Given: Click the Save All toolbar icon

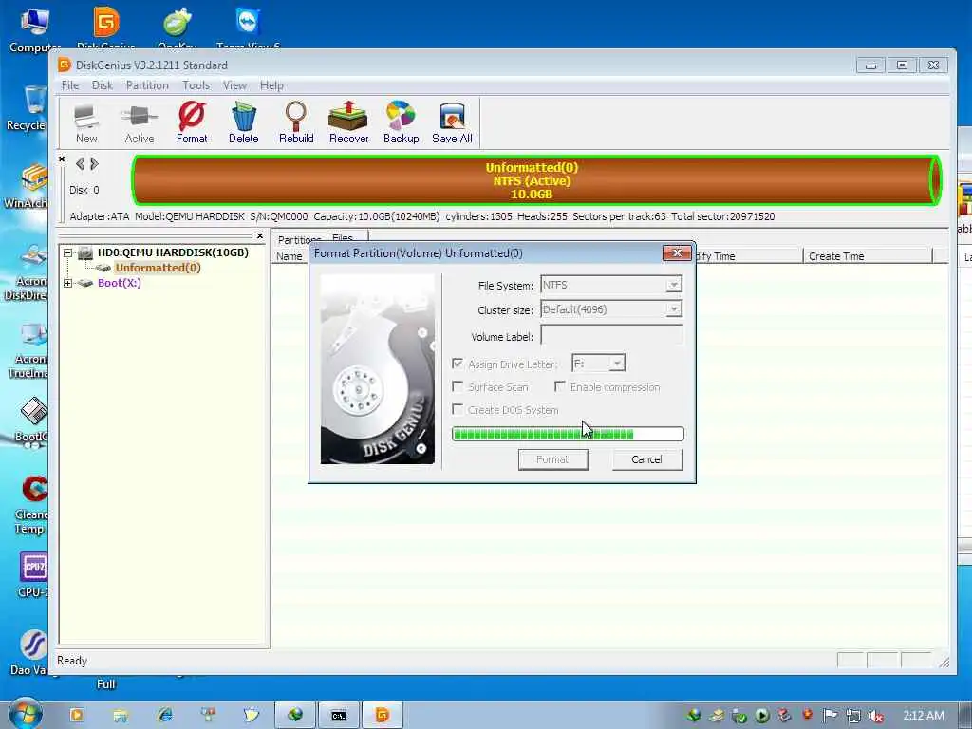Looking at the screenshot, I should [452, 123].
